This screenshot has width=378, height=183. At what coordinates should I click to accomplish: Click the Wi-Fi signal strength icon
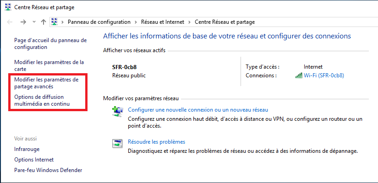[299, 75]
